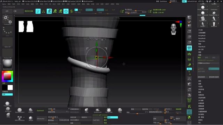Toggle the PolyF polyframe button in right shelf
Screen dimensions: 223x125
tap(189, 100)
